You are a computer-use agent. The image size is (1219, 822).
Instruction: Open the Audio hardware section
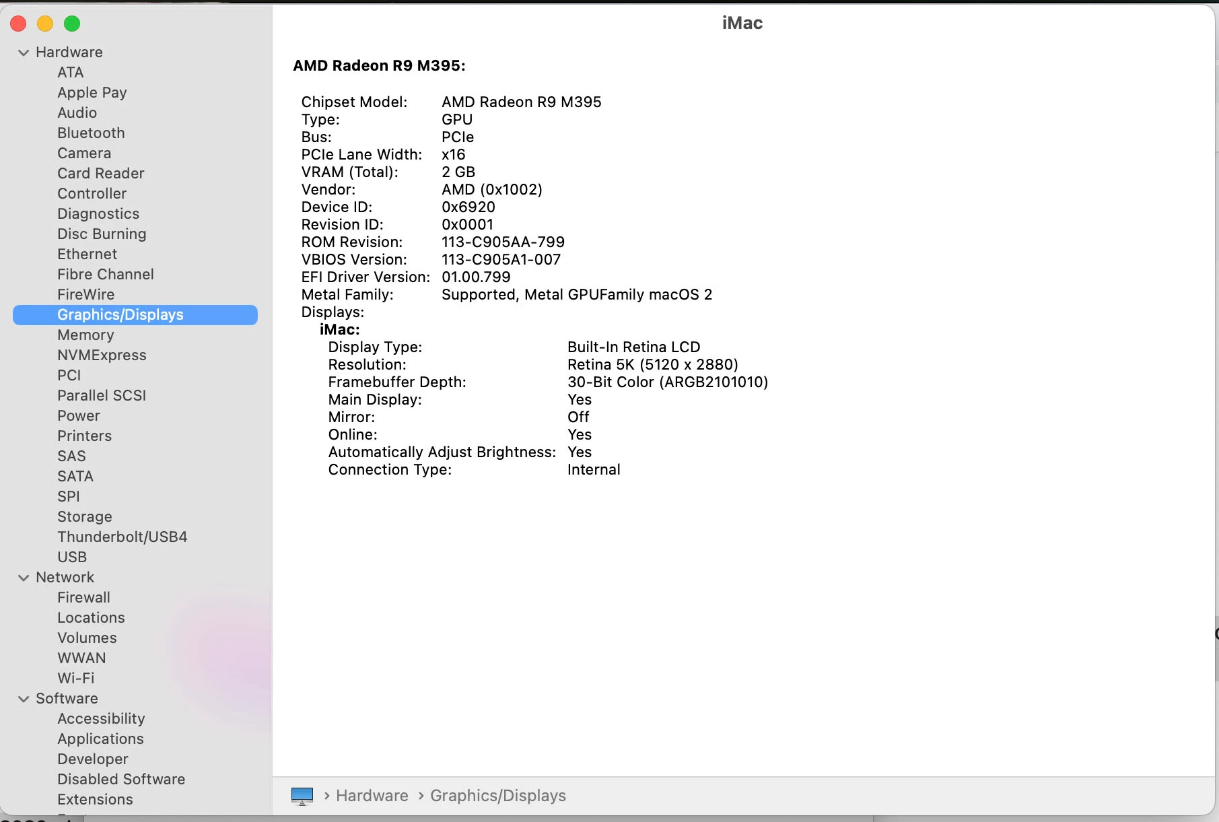coord(77,112)
